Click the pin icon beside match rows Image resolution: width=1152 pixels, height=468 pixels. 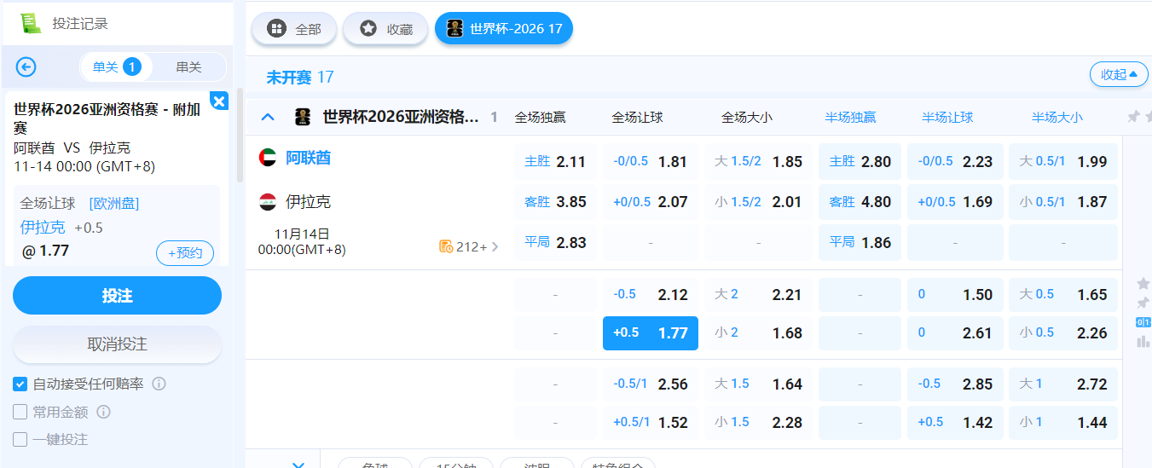coord(1143,303)
